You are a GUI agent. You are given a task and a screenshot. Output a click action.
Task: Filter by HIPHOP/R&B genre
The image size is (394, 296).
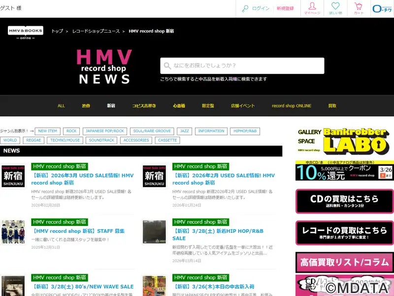(x=245, y=131)
